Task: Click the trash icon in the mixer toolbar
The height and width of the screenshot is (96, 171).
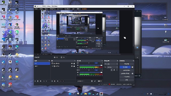Action: (x=92, y=81)
